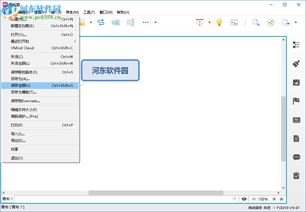Share the mind map
306x212 pixels.
(x=271, y=22)
